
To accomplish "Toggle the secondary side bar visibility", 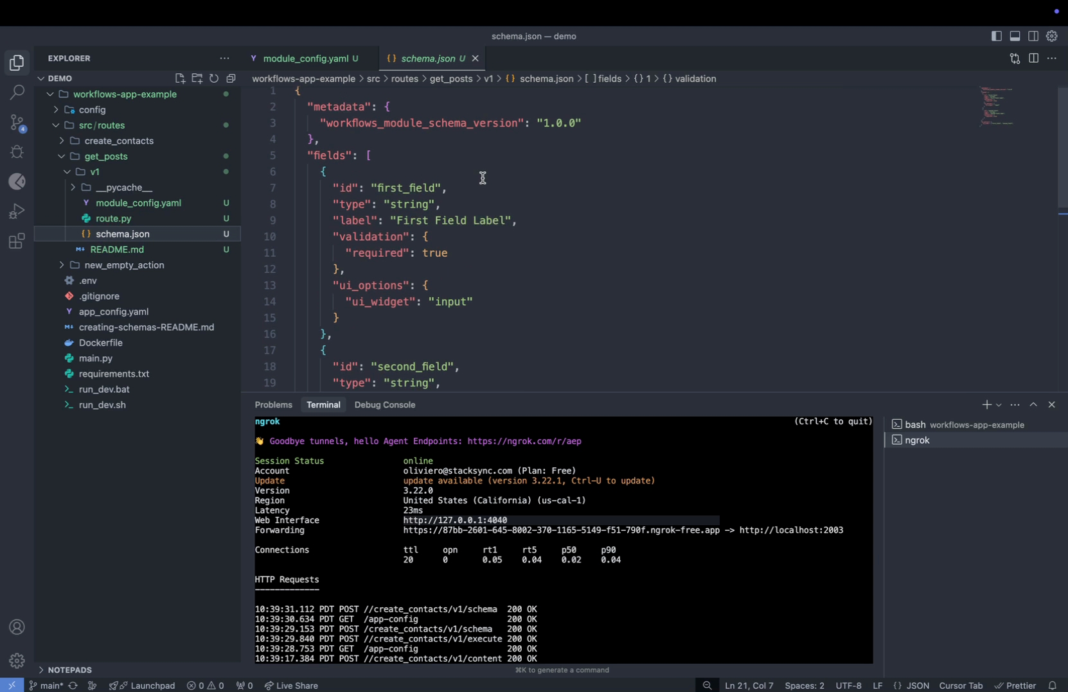I will 1033,36.
